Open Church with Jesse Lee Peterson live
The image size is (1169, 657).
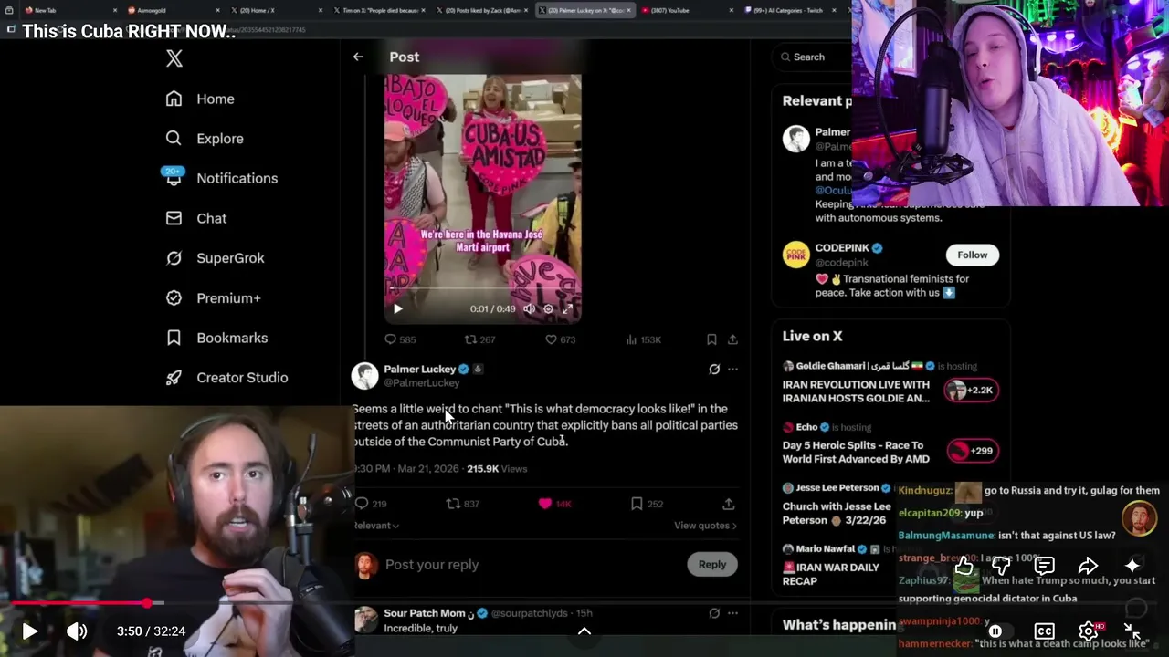pos(836,513)
